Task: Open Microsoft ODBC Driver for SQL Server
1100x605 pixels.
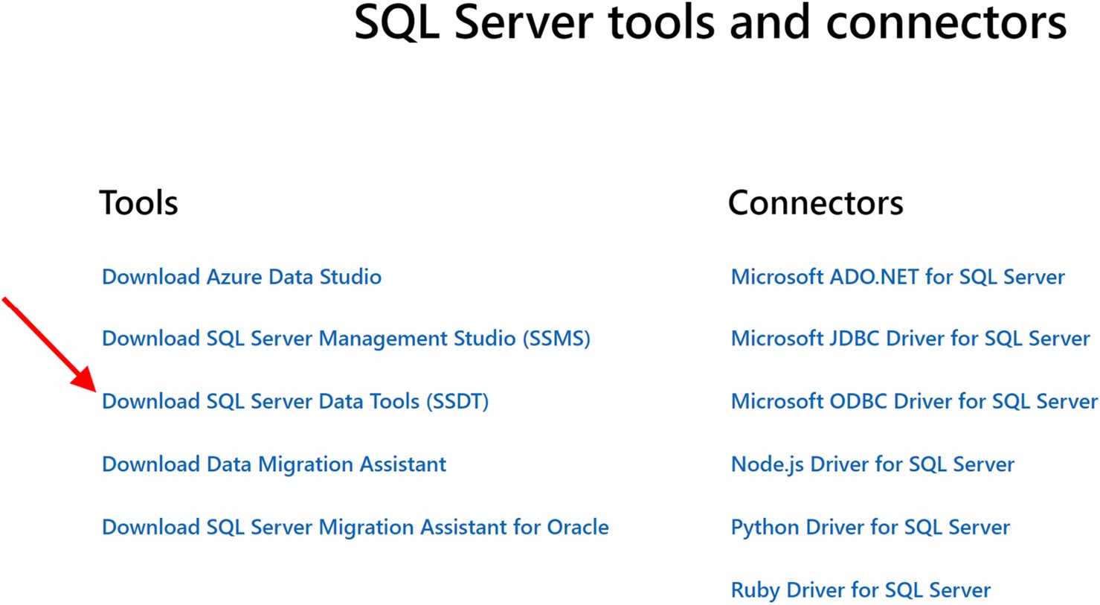Action: (x=914, y=402)
